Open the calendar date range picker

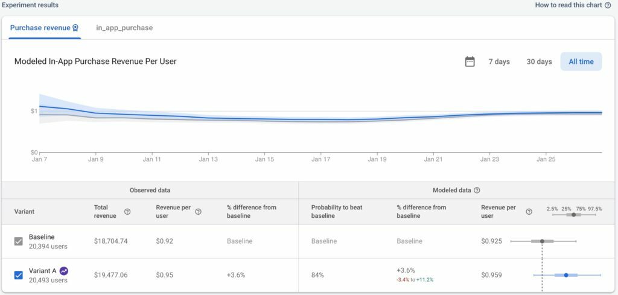click(x=470, y=62)
